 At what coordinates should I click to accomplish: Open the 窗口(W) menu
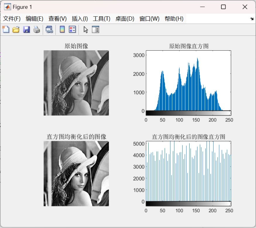click(x=150, y=19)
